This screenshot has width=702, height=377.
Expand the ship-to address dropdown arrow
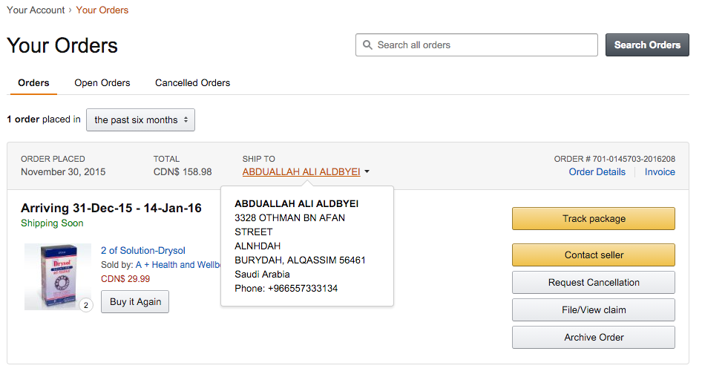click(x=367, y=172)
